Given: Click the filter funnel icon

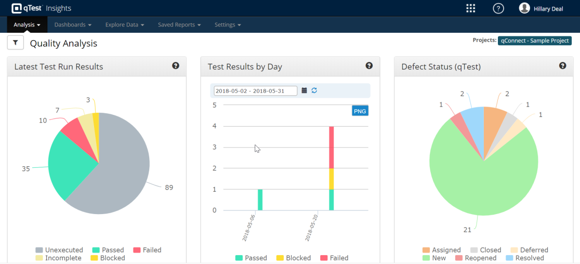Looking at the screenshot, I should click(15, 43).
